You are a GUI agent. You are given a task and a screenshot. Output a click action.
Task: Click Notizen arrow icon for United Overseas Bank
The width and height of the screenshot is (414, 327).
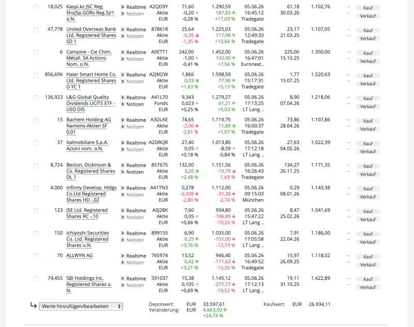[x=123, y=36]
